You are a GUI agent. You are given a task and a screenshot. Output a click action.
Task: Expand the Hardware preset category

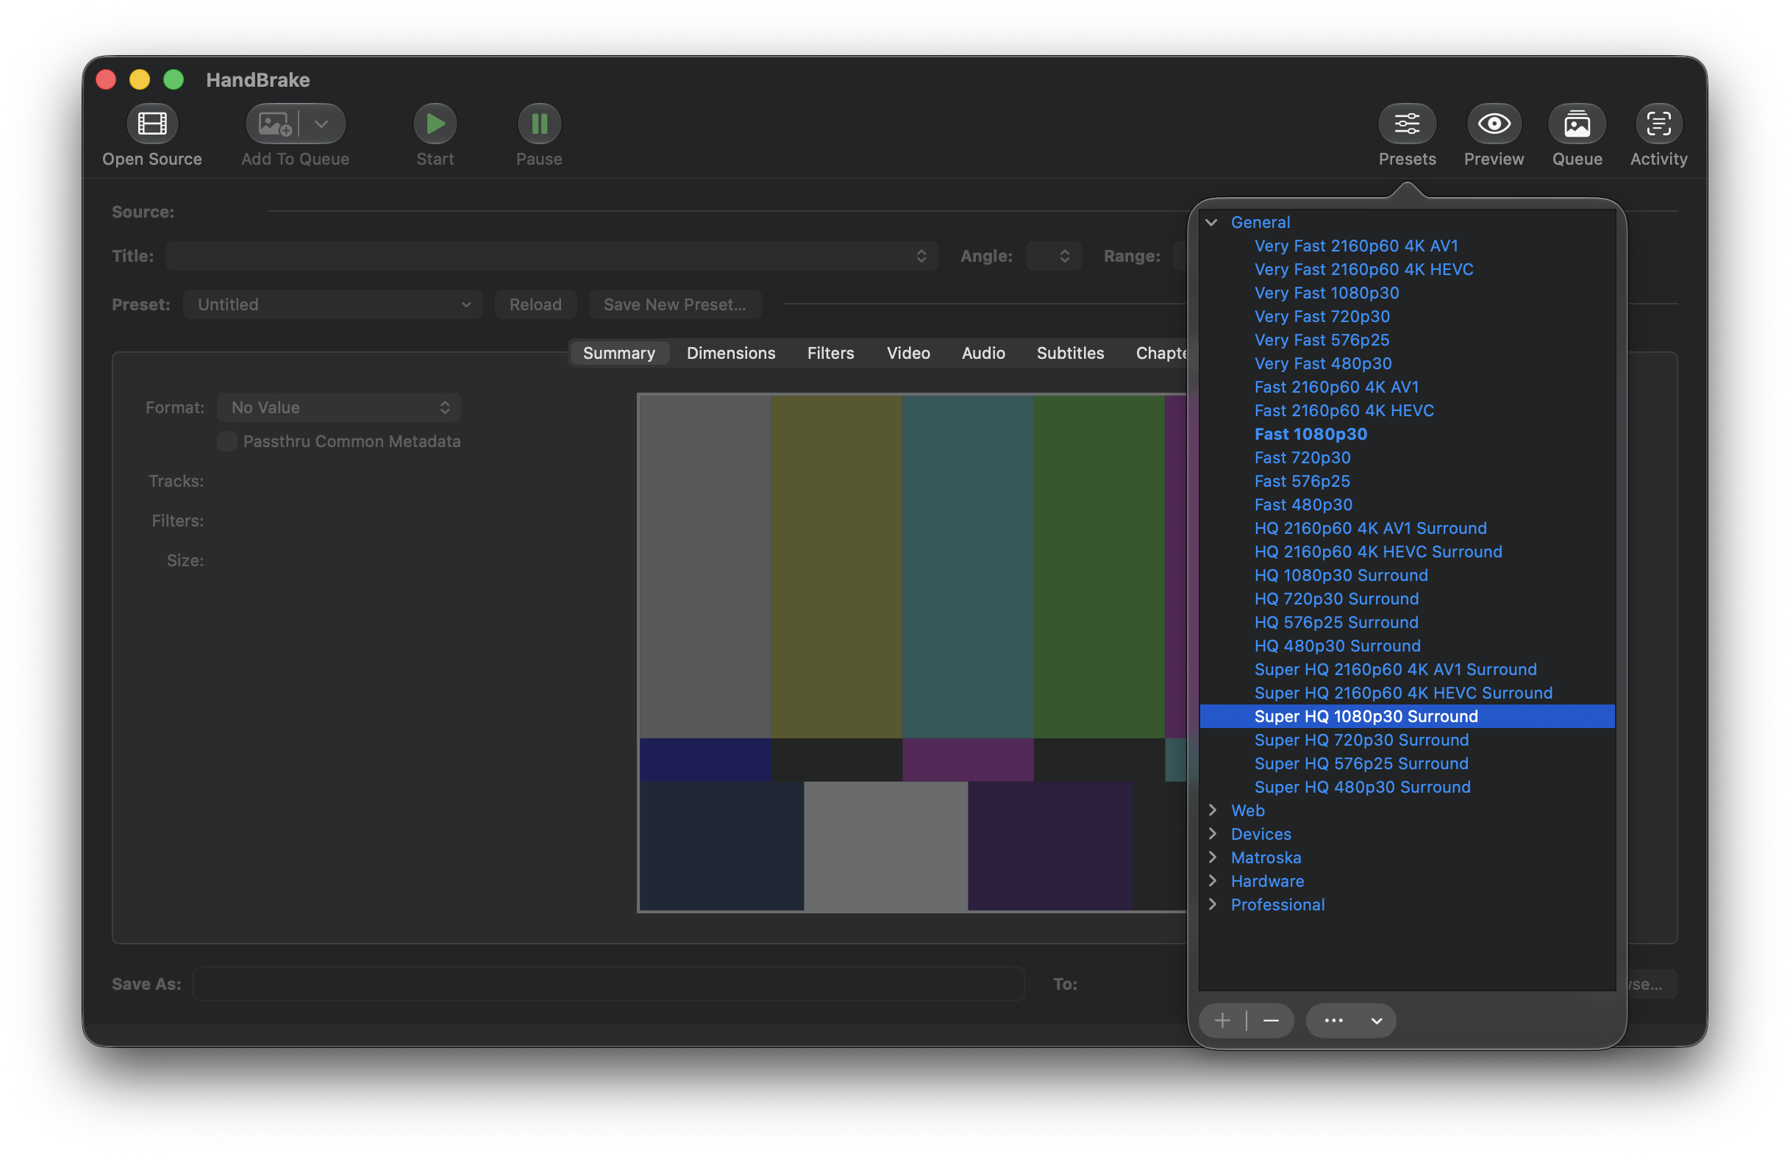click(x=1212, y=880)
